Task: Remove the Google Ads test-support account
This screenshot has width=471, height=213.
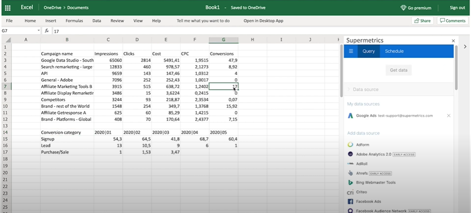Action: 449,116
